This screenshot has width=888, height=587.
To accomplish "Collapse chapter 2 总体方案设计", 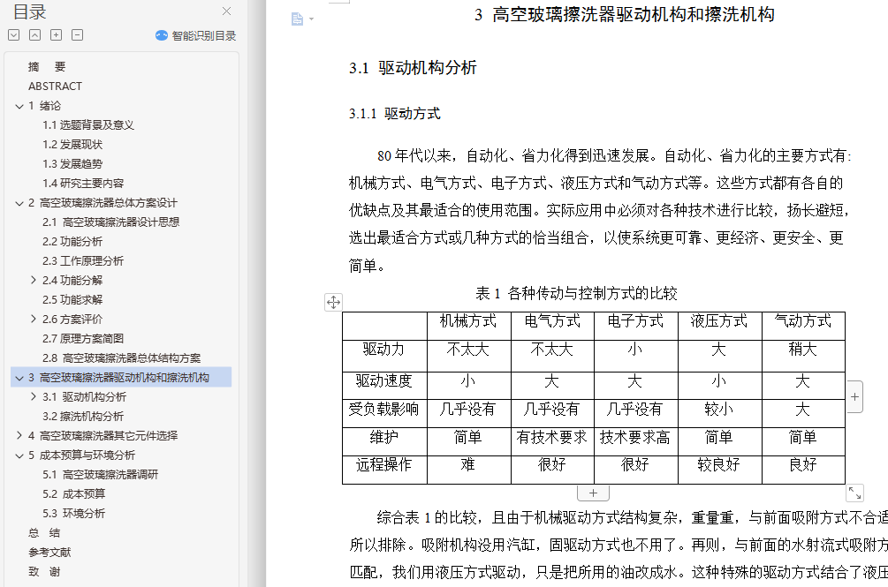I will pyautogui.click(x=19, y=203).
